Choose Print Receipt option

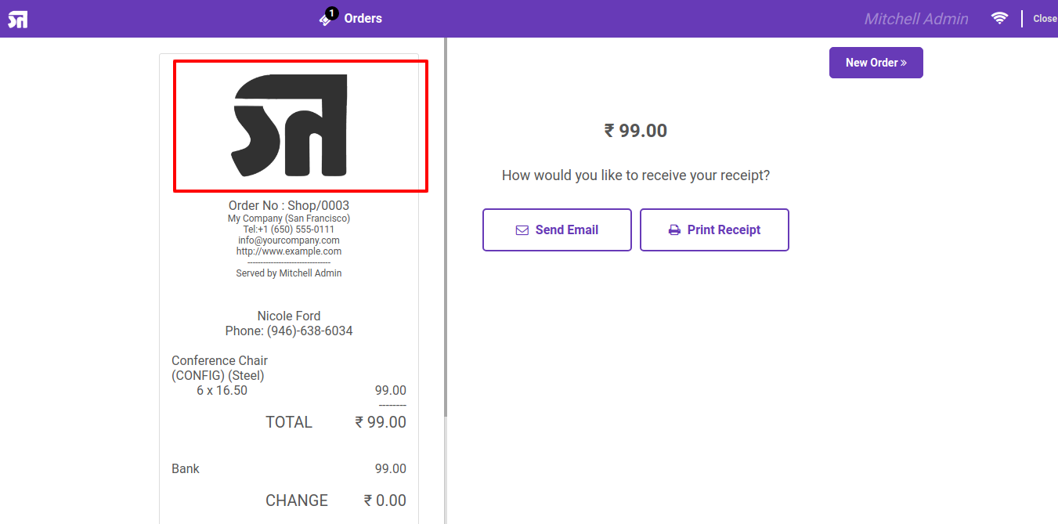[x=714, y=229]
